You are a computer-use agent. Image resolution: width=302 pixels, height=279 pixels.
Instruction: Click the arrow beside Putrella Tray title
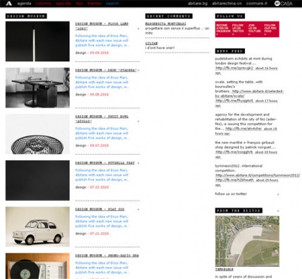click(x=138, y=163)
